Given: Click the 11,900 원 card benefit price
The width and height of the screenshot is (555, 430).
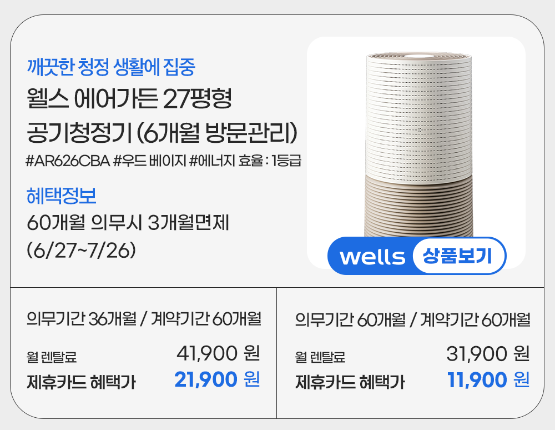Looking at the screenshot, I should pyautogui.click(x=488, y=381).
